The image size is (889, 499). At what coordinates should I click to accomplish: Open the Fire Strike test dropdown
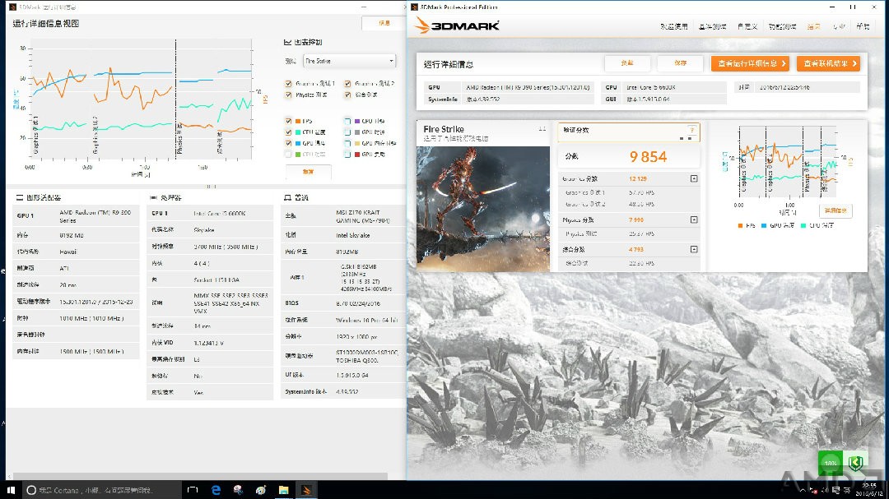click(350, 61)
